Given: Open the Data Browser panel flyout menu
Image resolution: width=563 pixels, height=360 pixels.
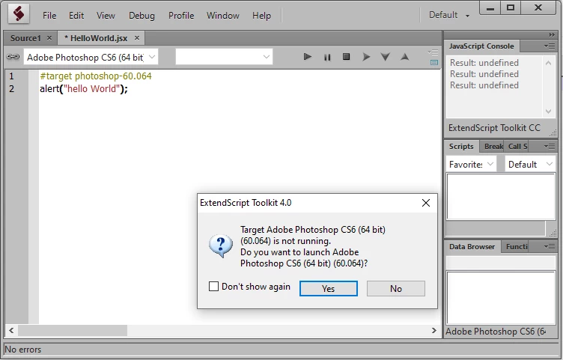Looking at the screenshot, I should pyautogui.click(x=550, y=246).
